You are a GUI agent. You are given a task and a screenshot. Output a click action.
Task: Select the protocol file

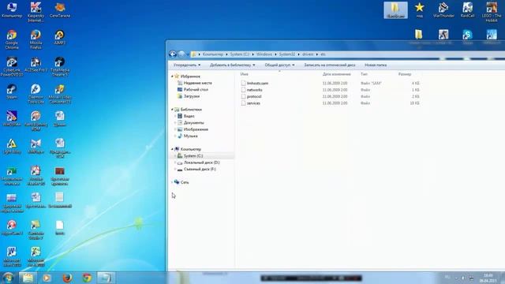click(x=254, y=96)
